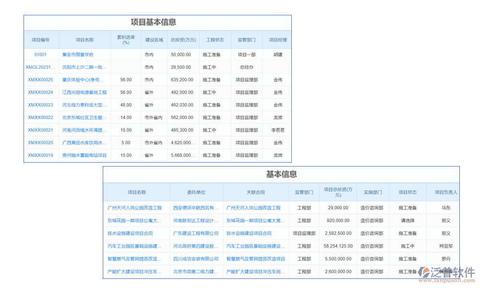Image resolution: width=480 pixels, height=288 pixels.
Task: Open project code link XMXX00019
Action: tap(41, 155)
